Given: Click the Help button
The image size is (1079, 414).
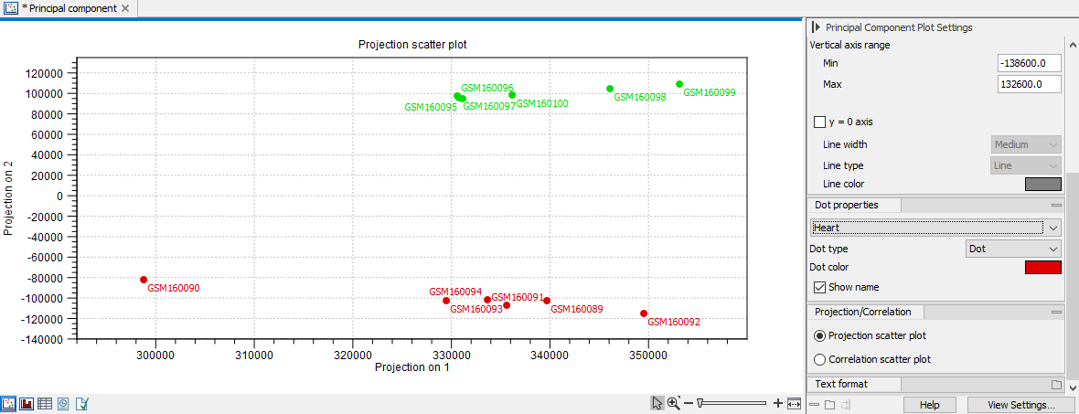Looking at the screenshot, I should (929, 404).
